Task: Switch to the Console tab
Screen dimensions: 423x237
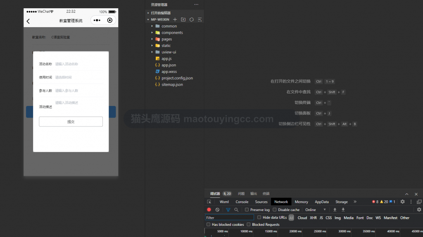Action: click(242, 202)
